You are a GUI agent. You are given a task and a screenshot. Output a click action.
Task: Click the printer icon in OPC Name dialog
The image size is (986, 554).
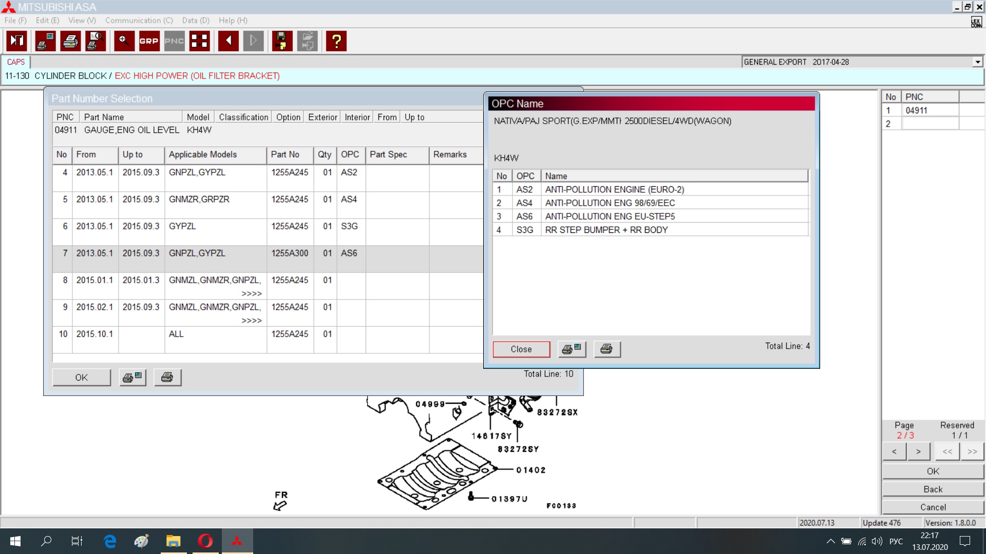[607, 349]
